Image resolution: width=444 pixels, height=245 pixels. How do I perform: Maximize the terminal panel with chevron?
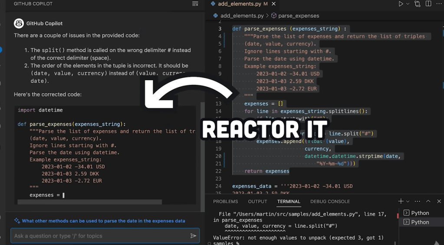pos(428,201)
